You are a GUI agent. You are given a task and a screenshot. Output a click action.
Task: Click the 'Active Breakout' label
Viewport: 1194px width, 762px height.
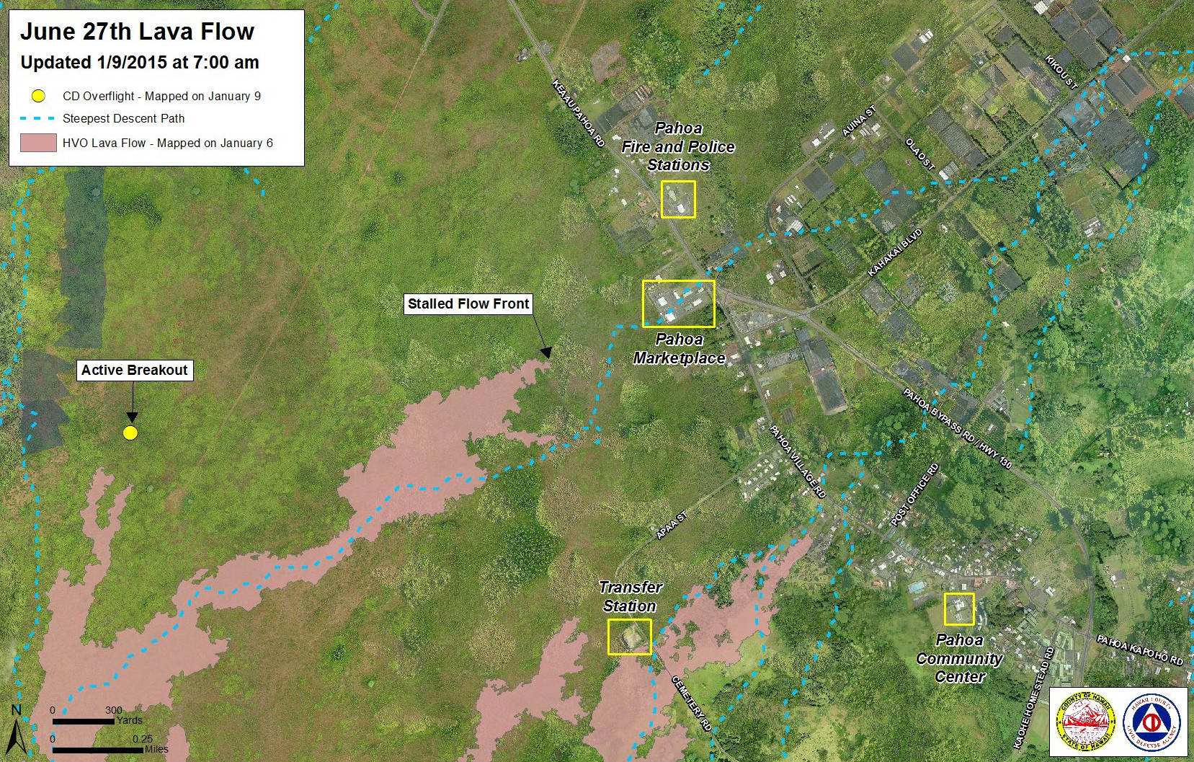(135, 371)
